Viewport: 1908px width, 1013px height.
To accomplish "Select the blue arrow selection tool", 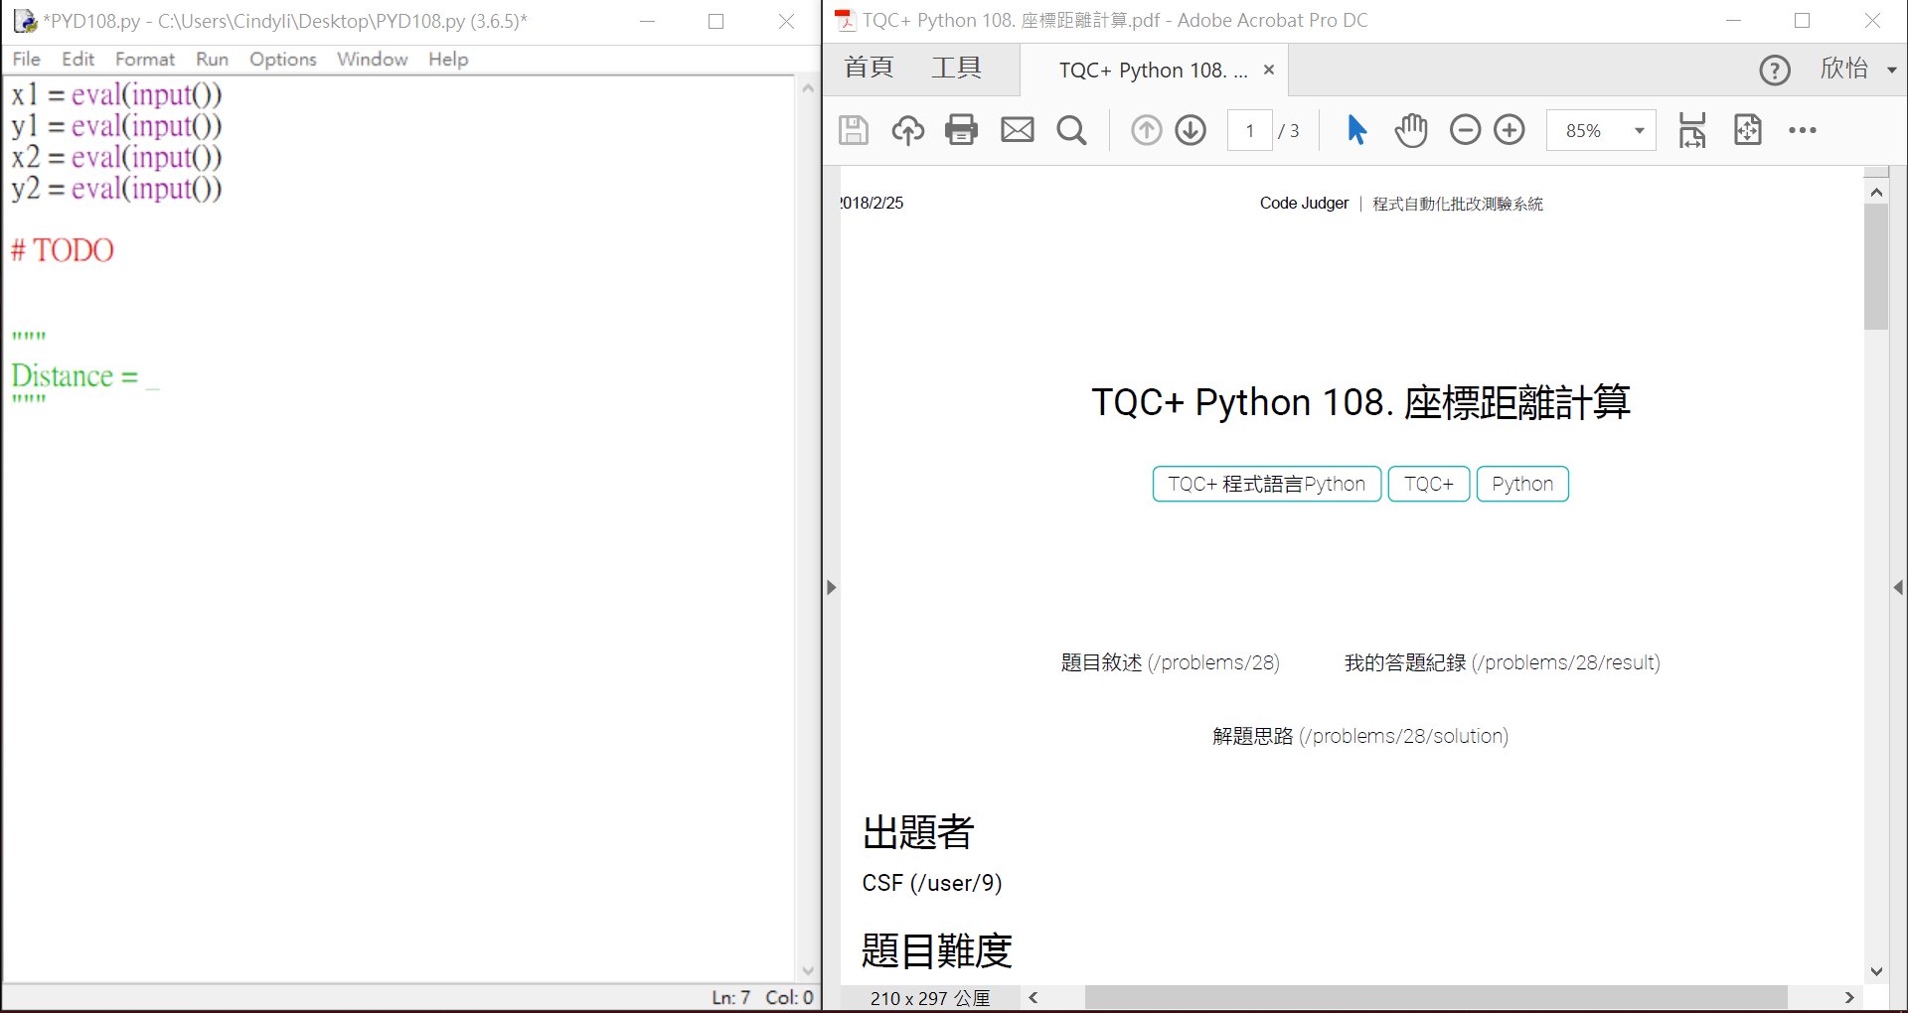I will [1356, 130].
